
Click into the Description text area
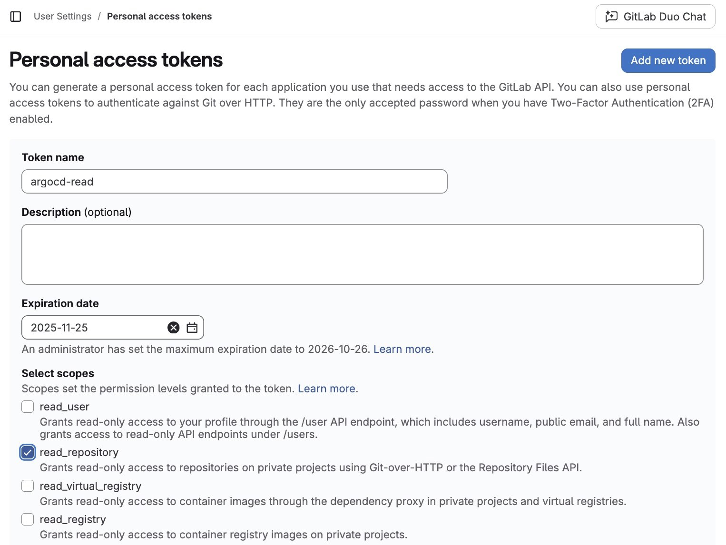tap(362, 254)
